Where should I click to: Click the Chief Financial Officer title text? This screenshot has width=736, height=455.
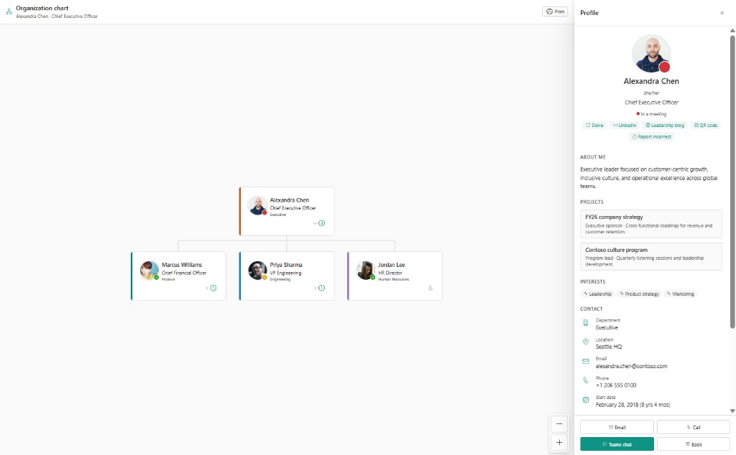click(184, 273)
